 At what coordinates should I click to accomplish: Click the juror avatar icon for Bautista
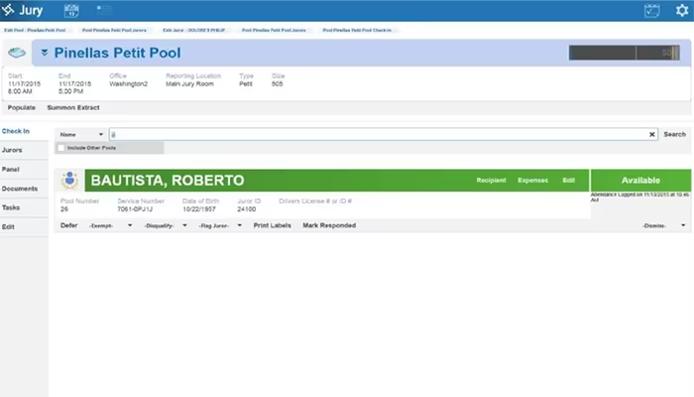click(69, 181)
